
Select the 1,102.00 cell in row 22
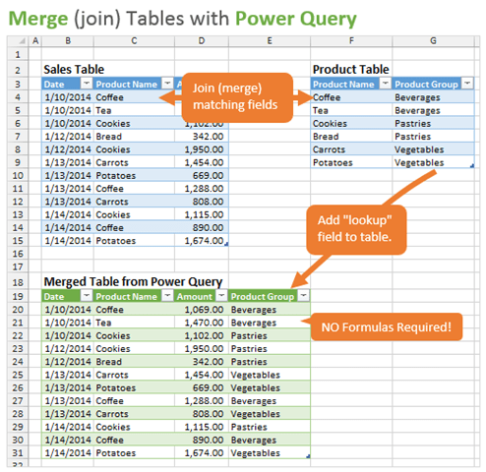tap(202, 335)
